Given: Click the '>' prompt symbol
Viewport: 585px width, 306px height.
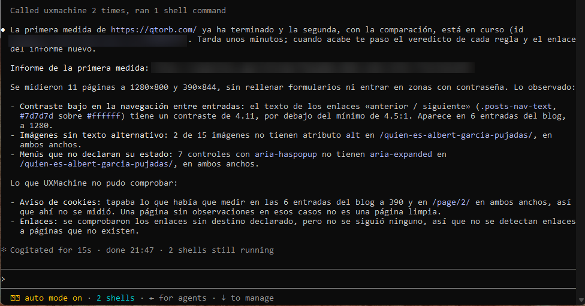Looking at the screenshot, I should [x=3, y=279].
